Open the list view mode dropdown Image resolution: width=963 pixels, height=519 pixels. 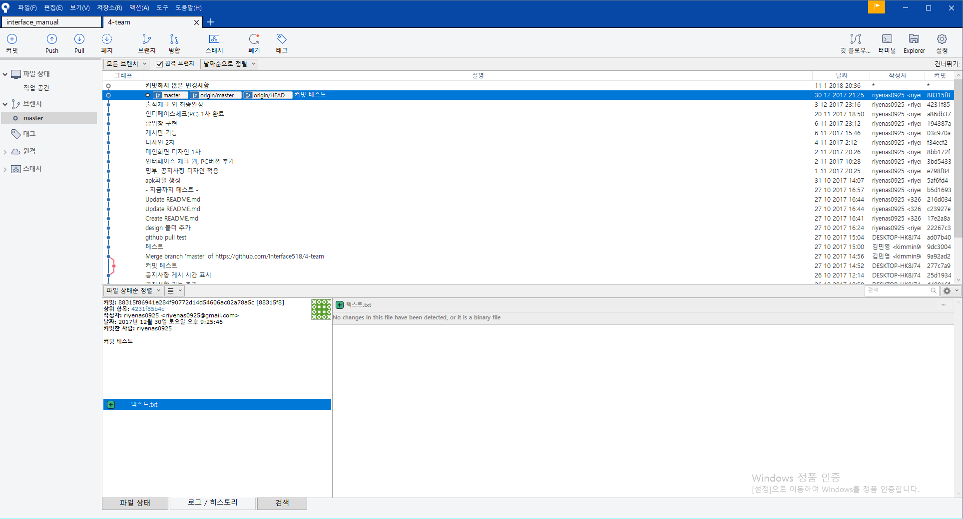pos(175,290)
